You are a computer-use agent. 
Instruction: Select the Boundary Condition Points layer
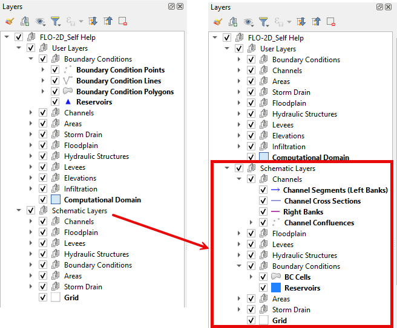[120, 70]
